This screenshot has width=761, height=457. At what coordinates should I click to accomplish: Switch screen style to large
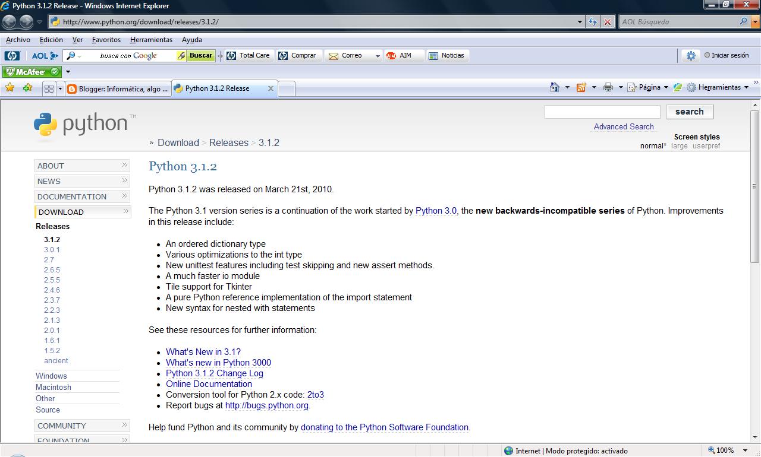(x=679, y=146)
